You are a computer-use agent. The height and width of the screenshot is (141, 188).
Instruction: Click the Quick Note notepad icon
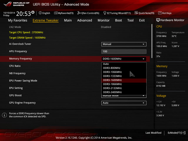(x=136, y=13)
